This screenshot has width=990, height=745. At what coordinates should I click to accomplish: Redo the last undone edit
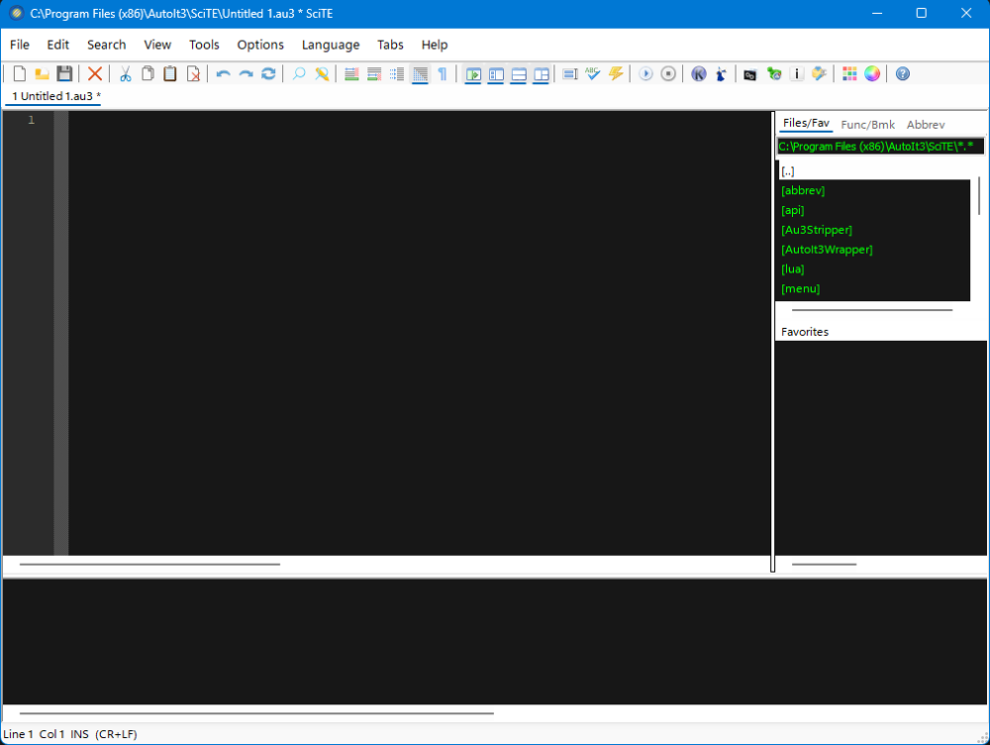[246, 74]
